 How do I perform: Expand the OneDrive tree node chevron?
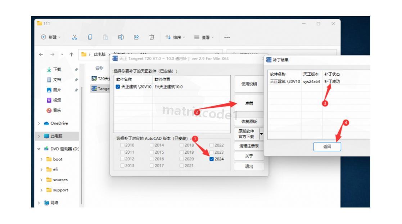click(x=39, y=123)
